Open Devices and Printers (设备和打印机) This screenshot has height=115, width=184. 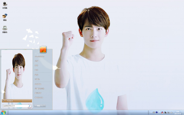(x=40, y=89)
